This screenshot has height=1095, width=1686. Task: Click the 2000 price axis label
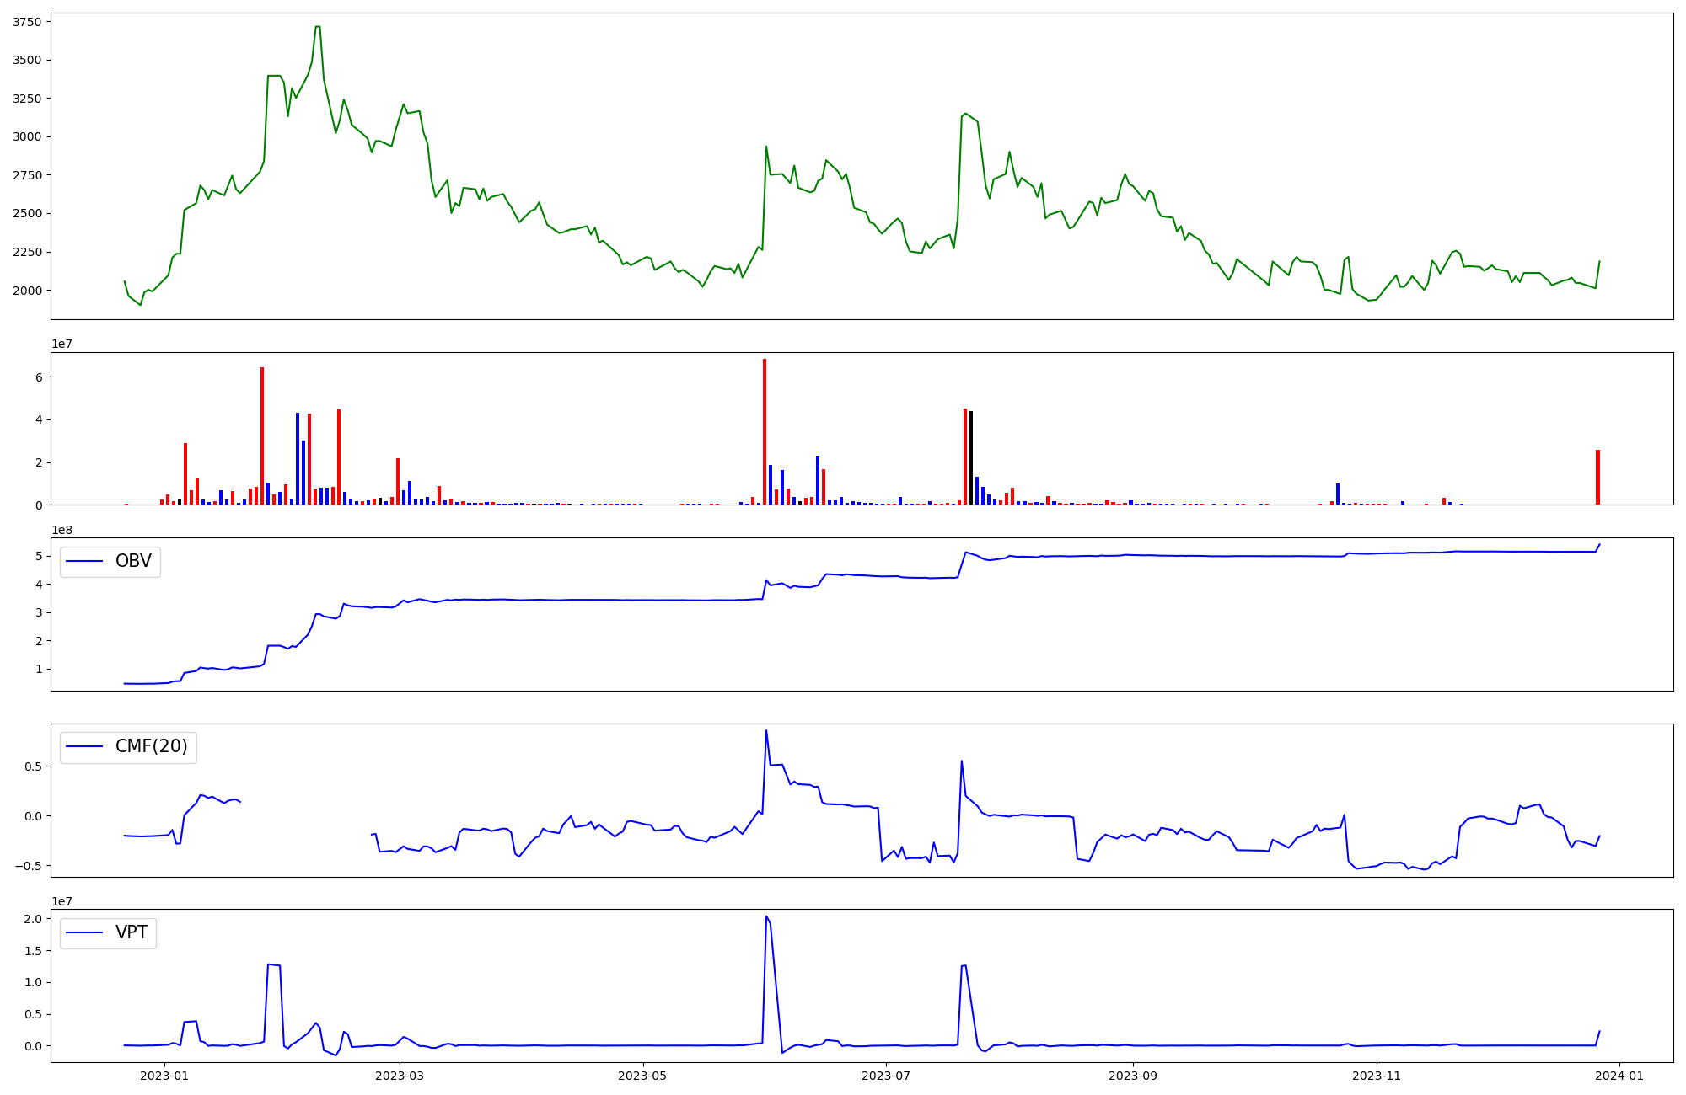(26, 291)
